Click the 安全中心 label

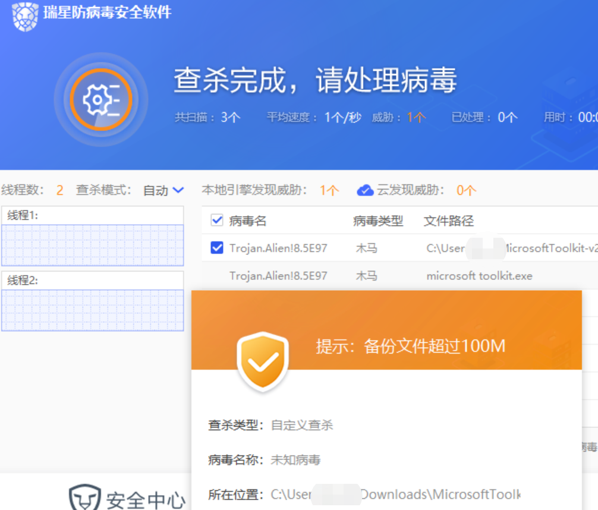[146, 500]
